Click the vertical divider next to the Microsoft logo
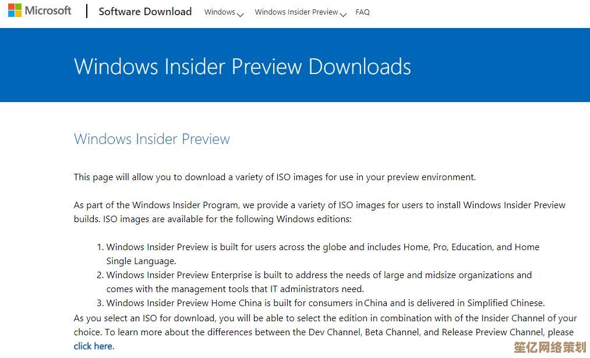Image resolution: width=590 pixels, height=358 pixels. (86, 11)
